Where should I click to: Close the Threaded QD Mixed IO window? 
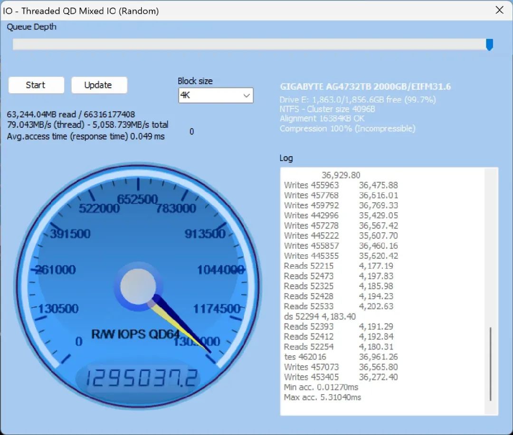pyautogui.click(x=499, y=10)
